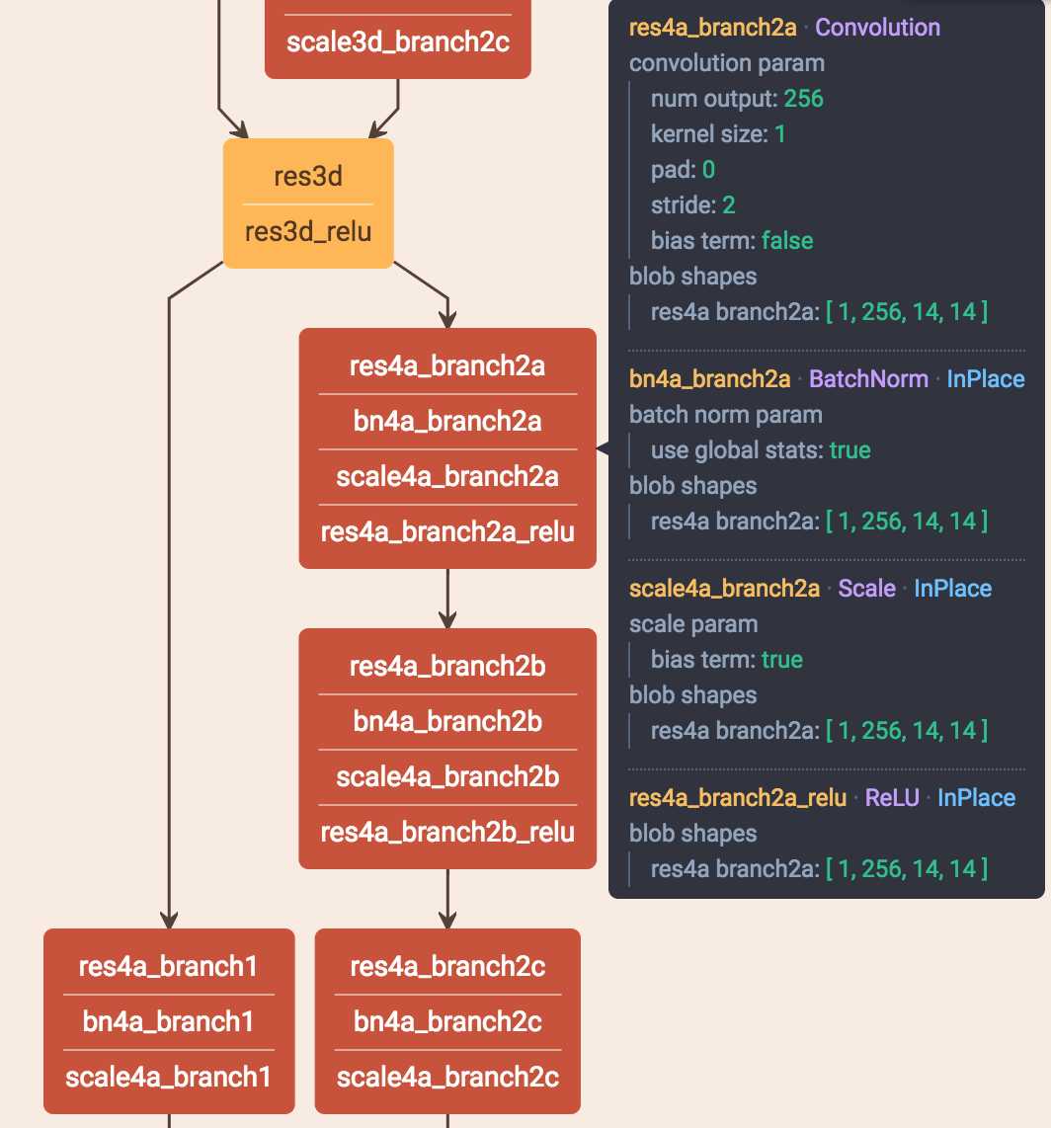The image size is (1051, 1128).
Task: Click InPlace label beside BatchNorm
Action: [986, 379]
